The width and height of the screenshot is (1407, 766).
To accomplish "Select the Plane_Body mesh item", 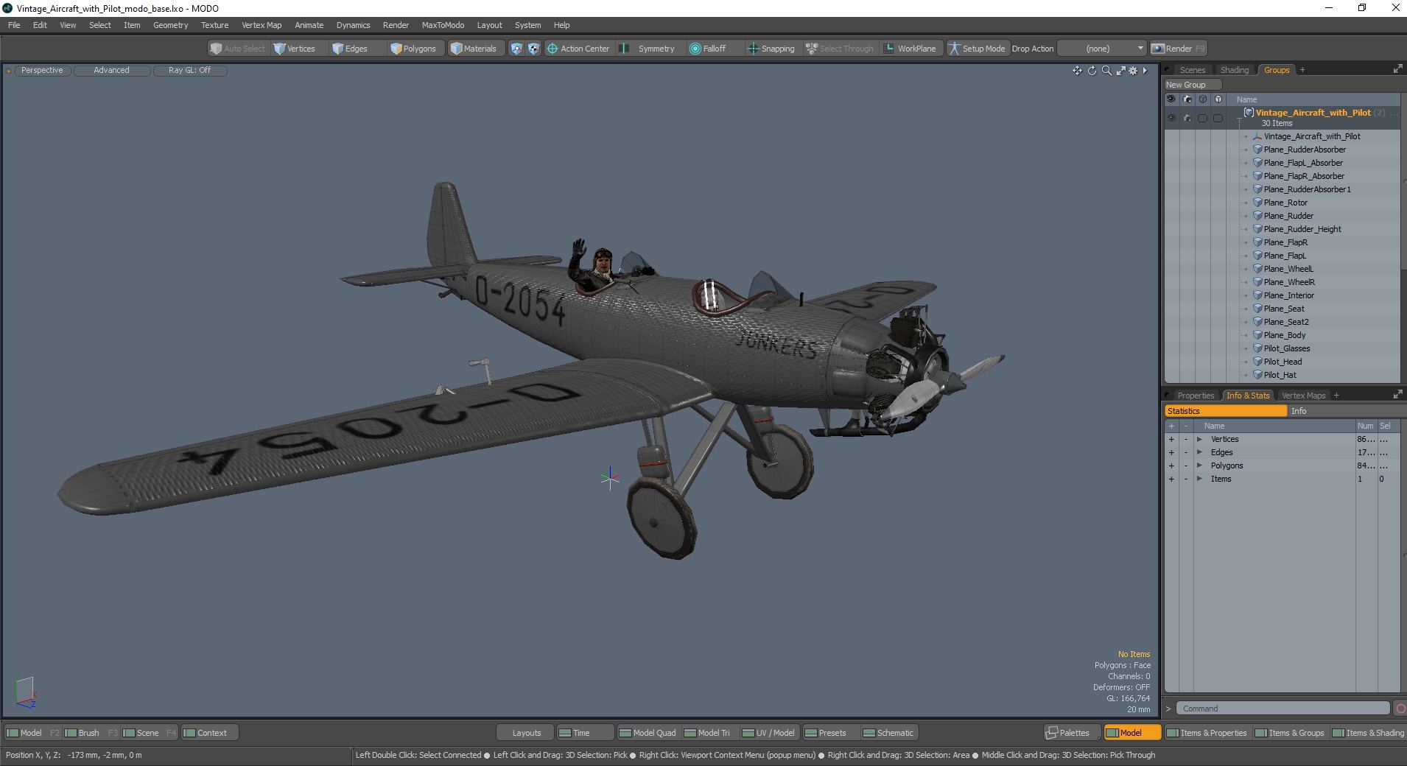I will click(x=1285, y=335).
